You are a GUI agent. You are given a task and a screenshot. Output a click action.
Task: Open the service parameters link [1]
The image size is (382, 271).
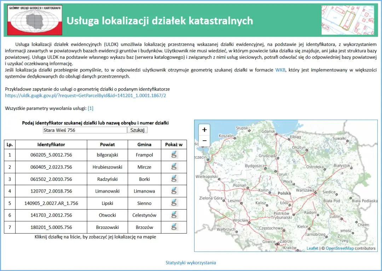click(x=91, y=108)
